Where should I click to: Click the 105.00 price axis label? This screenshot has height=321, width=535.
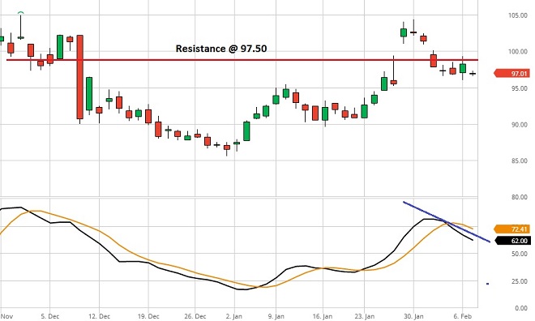518,15
